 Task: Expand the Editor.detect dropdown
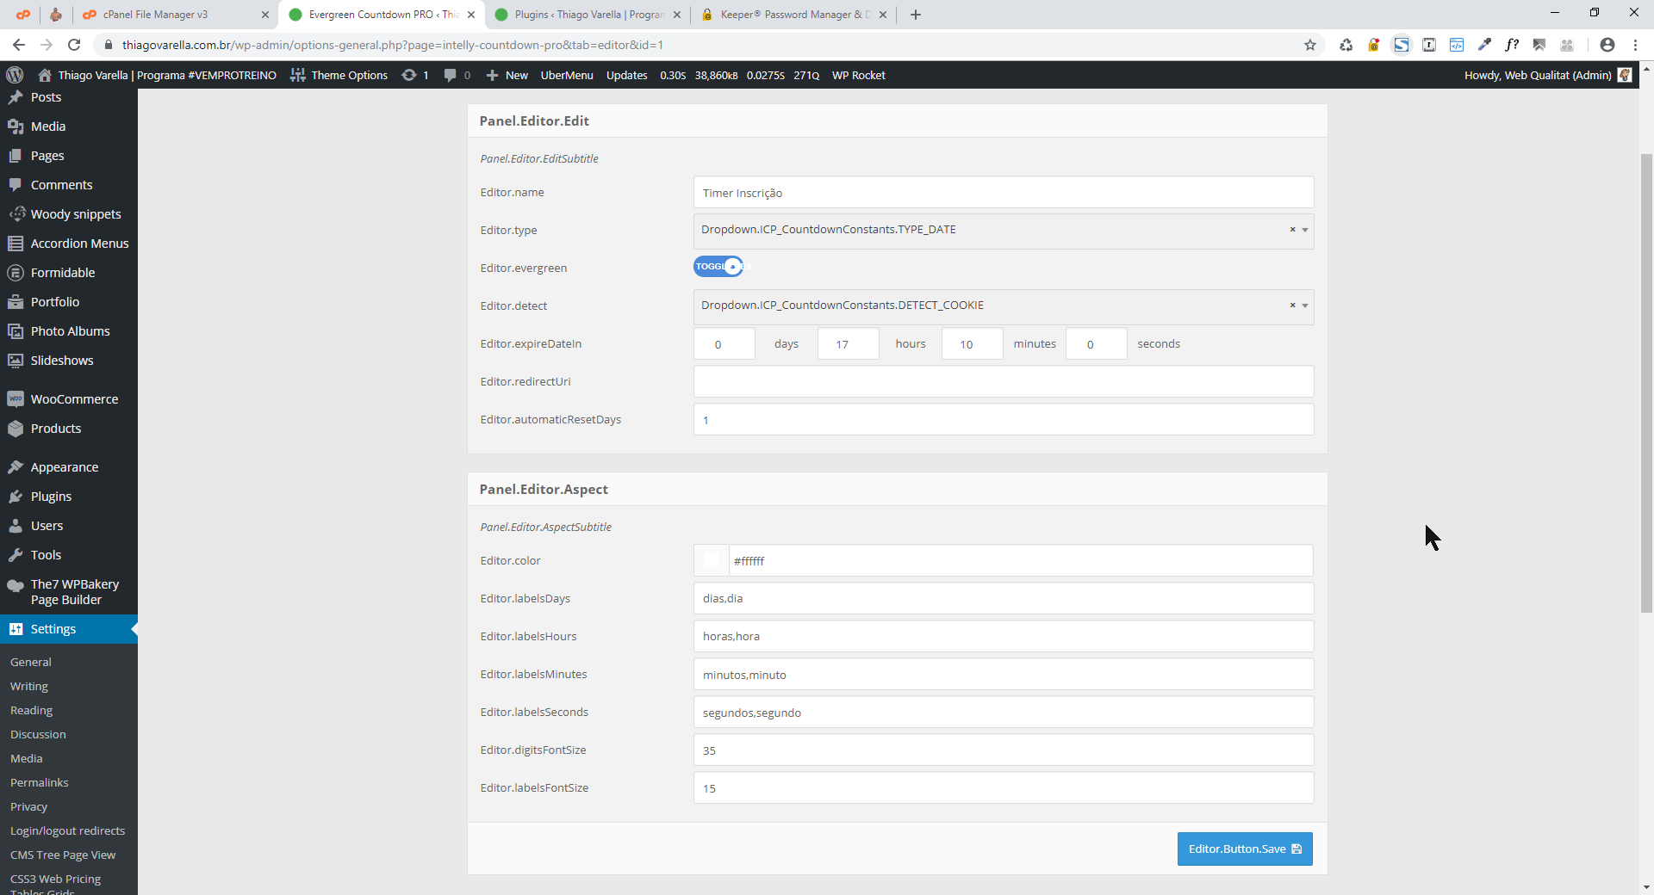click(1305, 306)
